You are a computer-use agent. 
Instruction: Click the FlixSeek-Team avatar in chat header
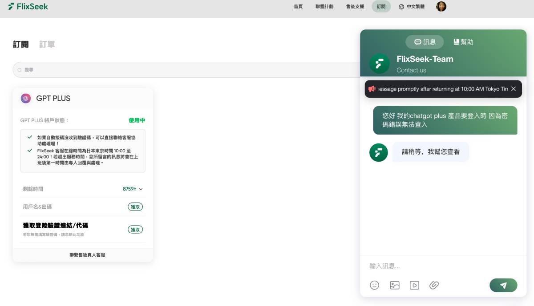380,64
